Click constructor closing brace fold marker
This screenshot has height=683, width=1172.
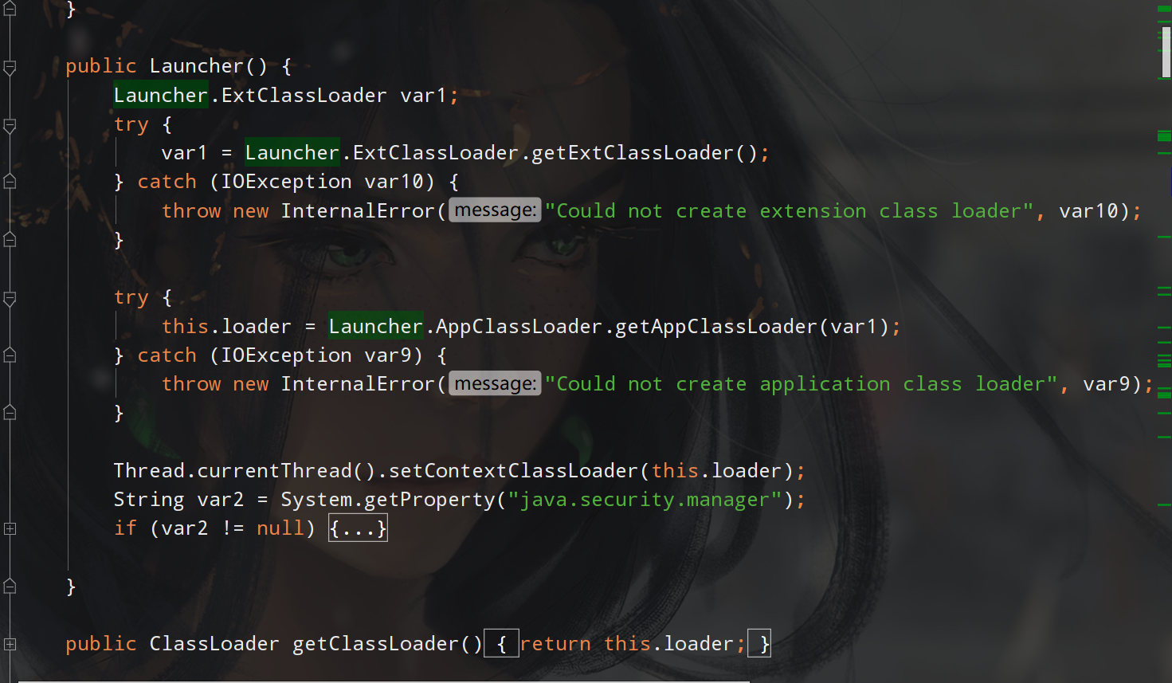coord(10,587)
